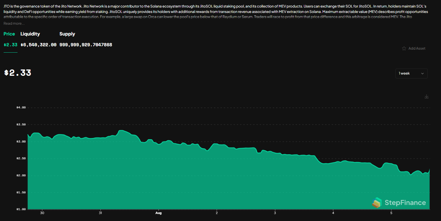The height and width of the screenshot is (221, 441).
Task: Select the Price tab
Action: click(x=9, y=34)
